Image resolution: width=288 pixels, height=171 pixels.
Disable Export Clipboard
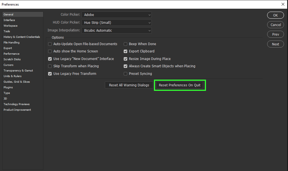[125, 51]
